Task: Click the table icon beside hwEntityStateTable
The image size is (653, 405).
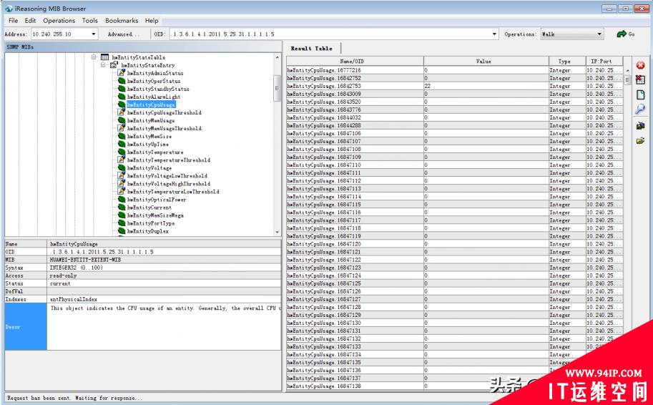Action: point(104,57)
